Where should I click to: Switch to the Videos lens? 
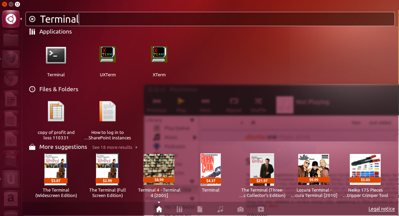(x=261, y=209)
